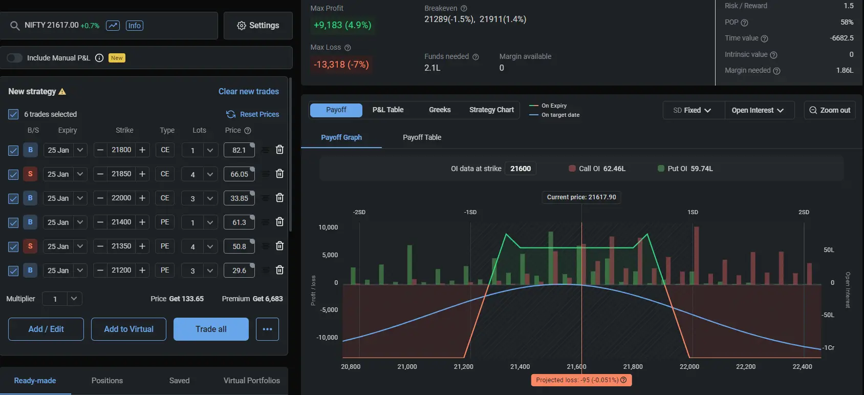
Task: Click the Time value help icon
Action: pos(764,38)
